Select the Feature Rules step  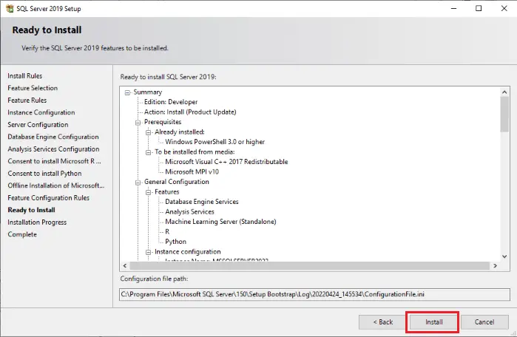(x=27, y=101)
